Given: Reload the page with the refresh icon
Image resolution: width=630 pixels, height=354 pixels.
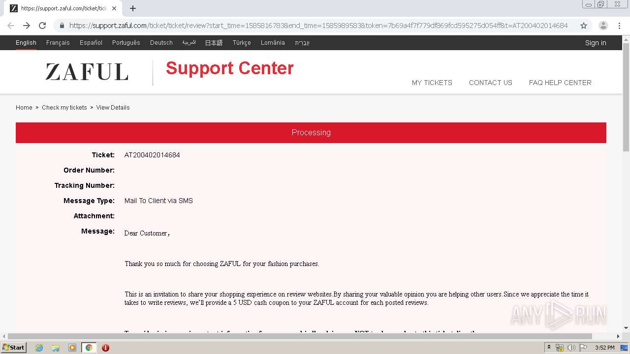Looking at the screenshot, I should 42,26.
